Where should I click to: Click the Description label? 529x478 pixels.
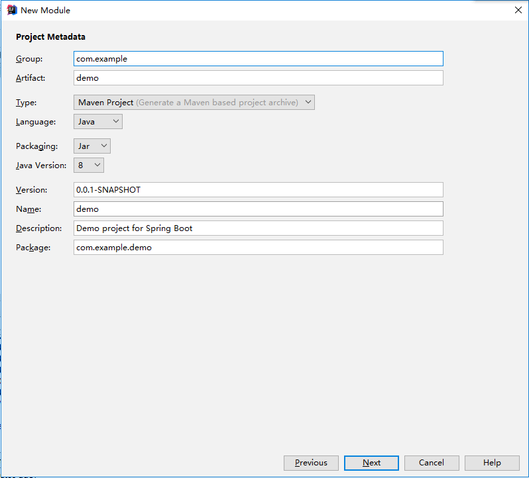(x=39, y=228)
